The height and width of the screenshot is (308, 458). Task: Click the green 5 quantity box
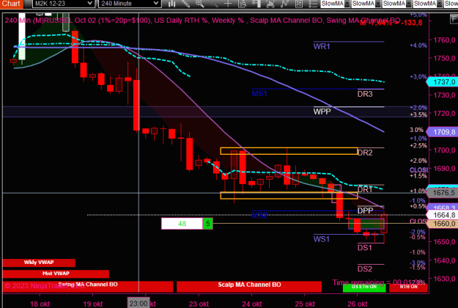(x=207, y=224)
